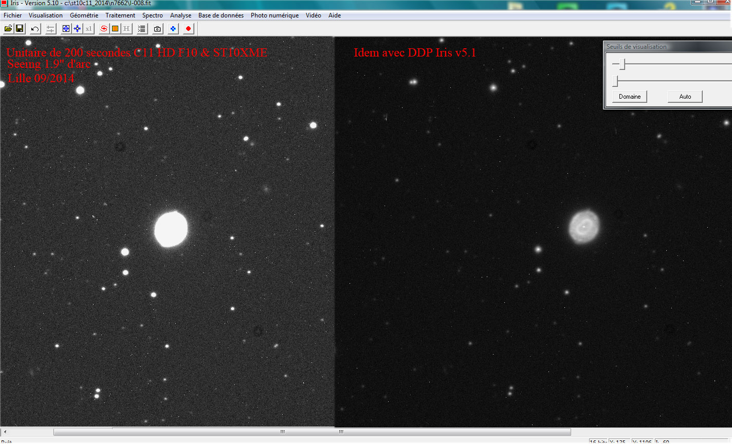Click the blue four-dot cross toolbar icon

point(173,29)
